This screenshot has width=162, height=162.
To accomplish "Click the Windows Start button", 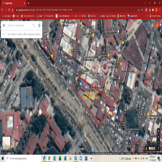I will coord(3,158).
